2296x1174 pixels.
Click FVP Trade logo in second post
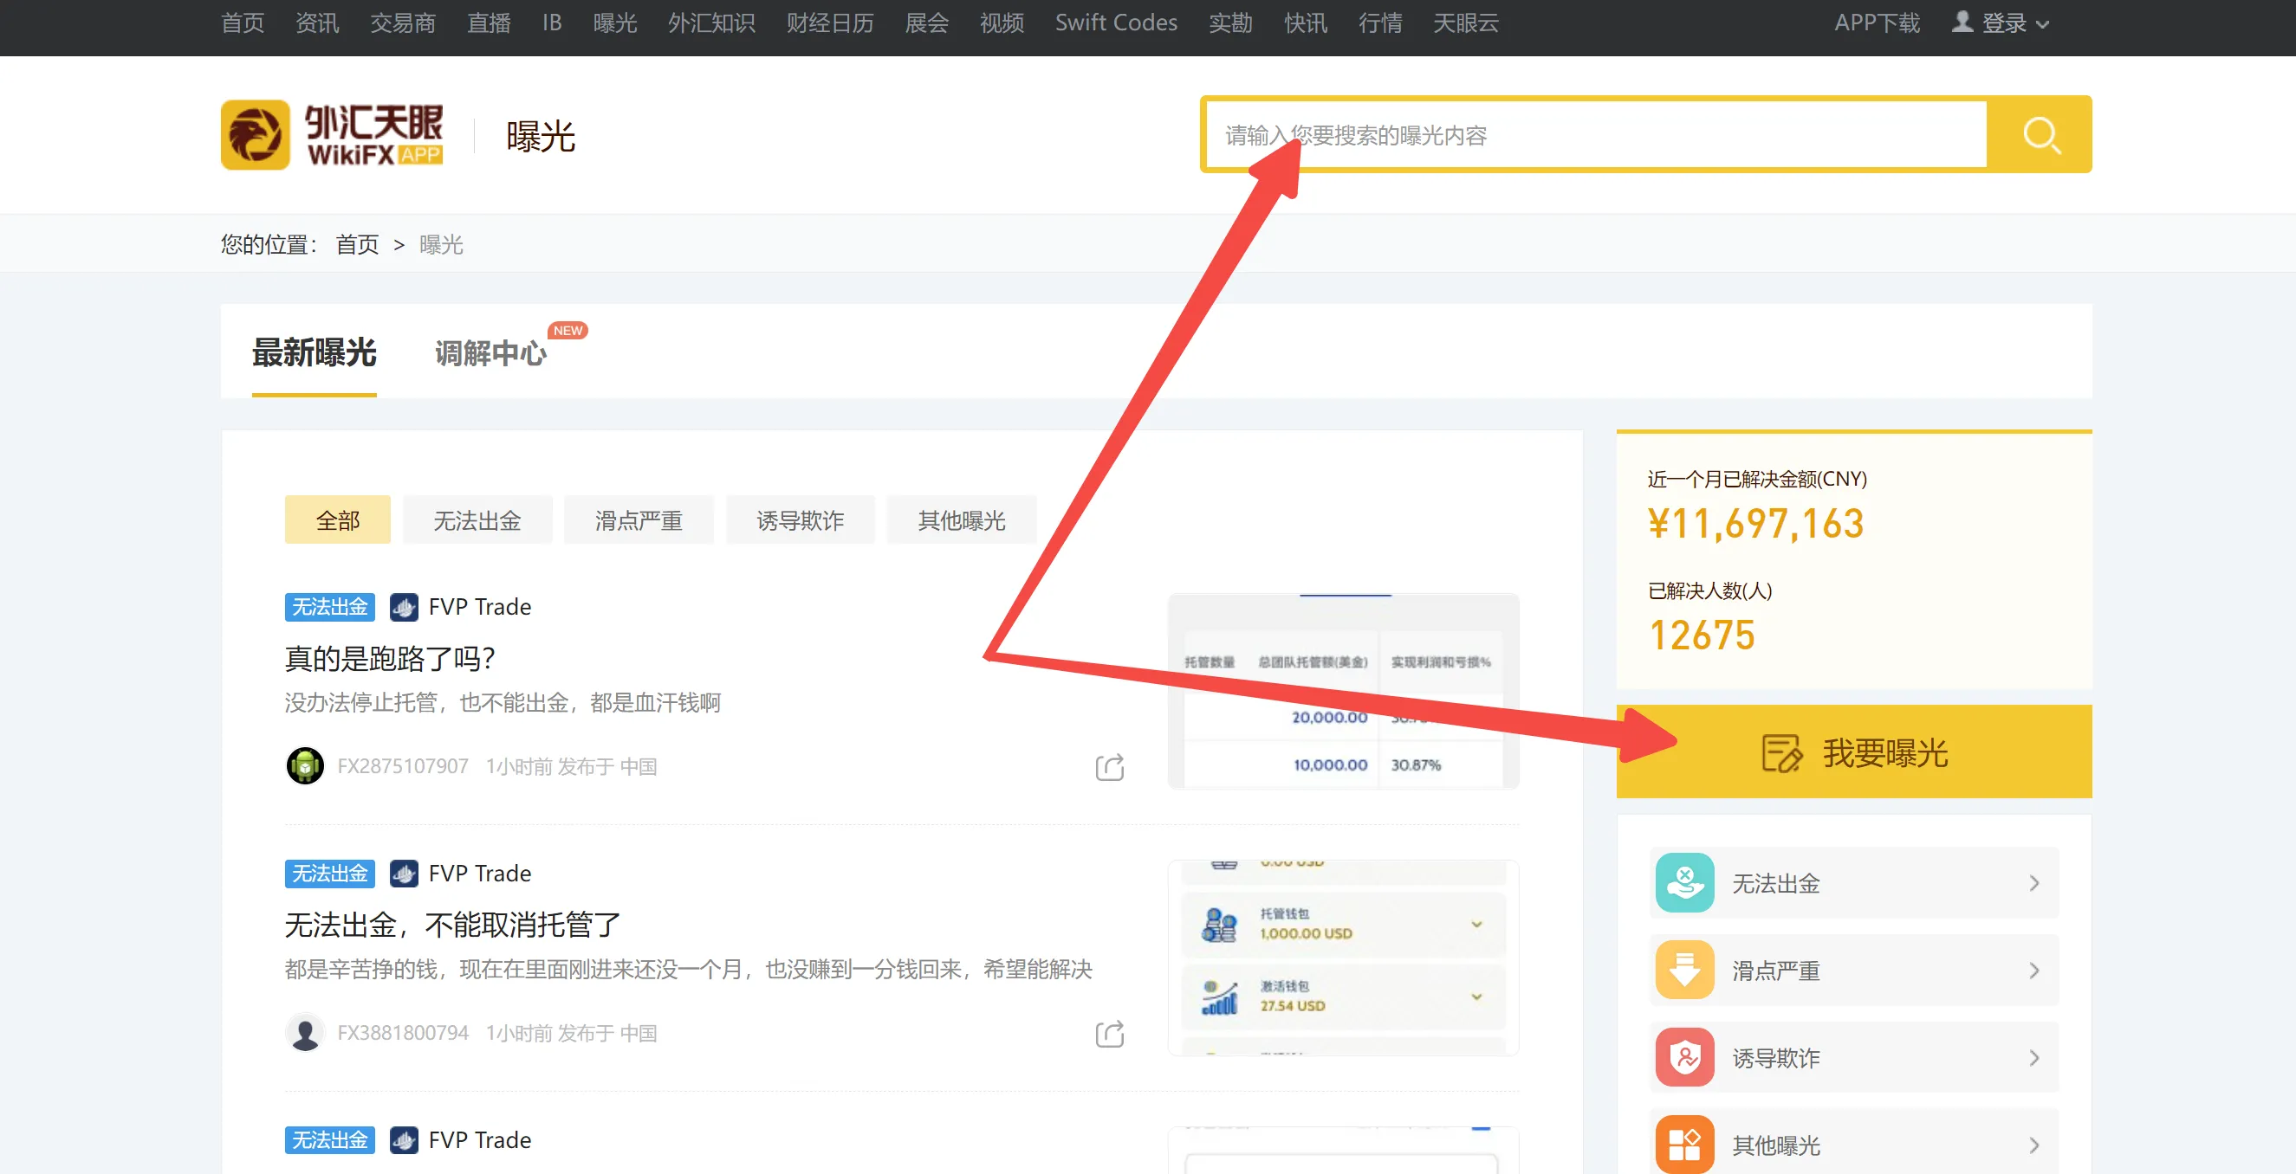coord(404,873)
